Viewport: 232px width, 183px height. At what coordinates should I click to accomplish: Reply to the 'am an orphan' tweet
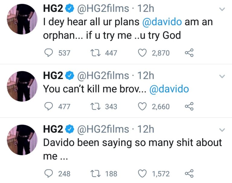[49, 53]
